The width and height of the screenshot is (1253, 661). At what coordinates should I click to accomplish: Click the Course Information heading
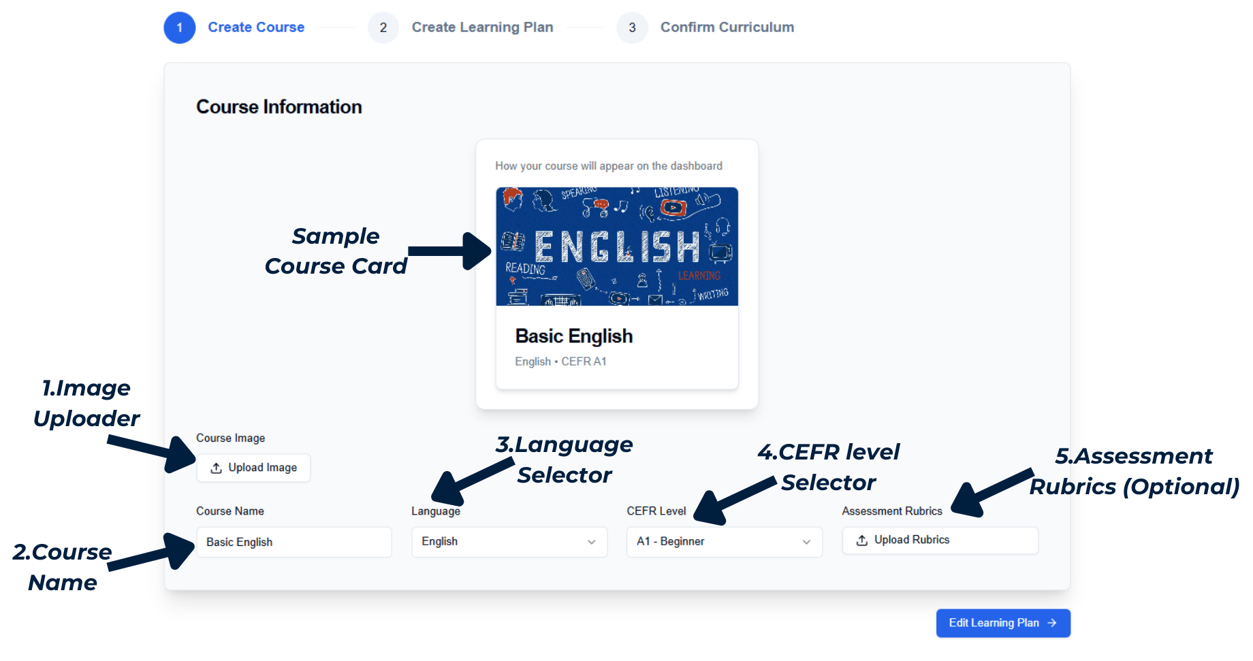[x=279, y=107]
